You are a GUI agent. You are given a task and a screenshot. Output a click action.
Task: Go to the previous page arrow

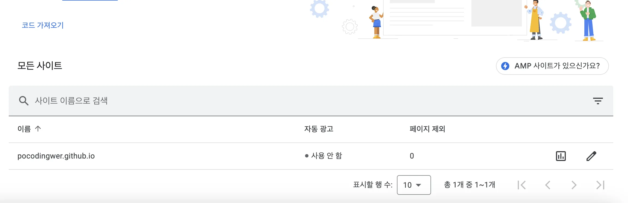coord(548,185)
